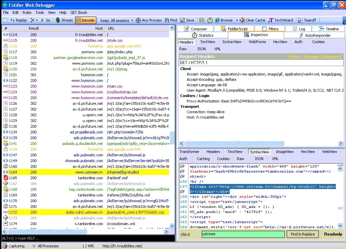Click JSON icon of session 1130

[x=5, y=126]
